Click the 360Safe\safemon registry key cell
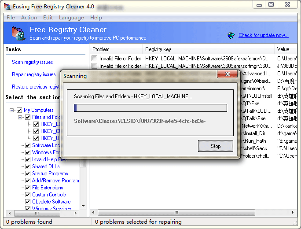The image size is (301, 229). click(x=207, y=59)
